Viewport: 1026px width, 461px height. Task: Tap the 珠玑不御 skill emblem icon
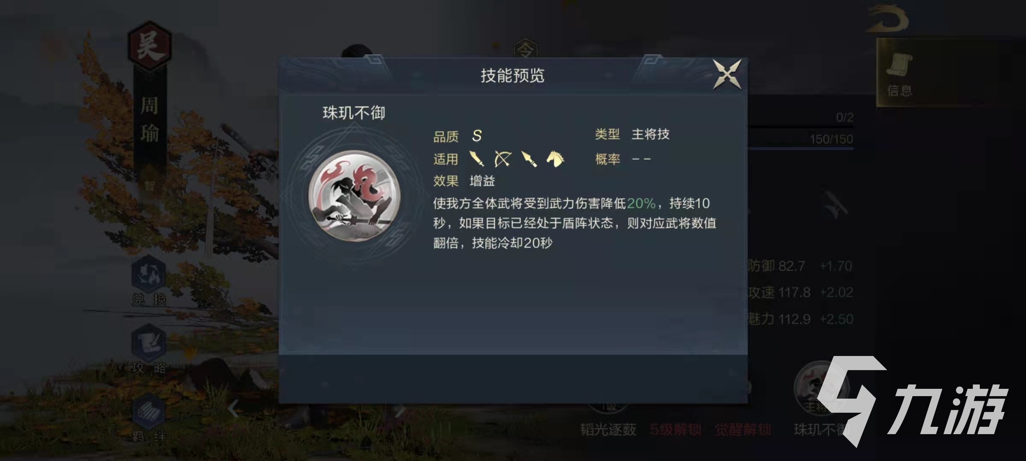[x=354, y=196]
